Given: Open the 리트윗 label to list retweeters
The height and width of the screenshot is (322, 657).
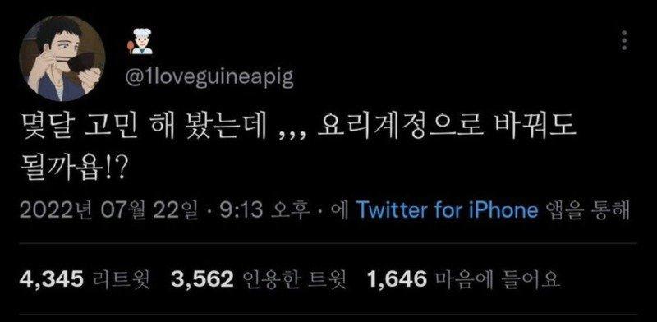Looking at the screenshot, I should click(x=120, y=278).
